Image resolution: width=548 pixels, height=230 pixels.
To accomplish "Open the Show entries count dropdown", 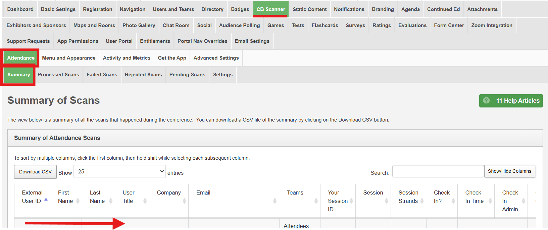I will click(x=120, y=171).
